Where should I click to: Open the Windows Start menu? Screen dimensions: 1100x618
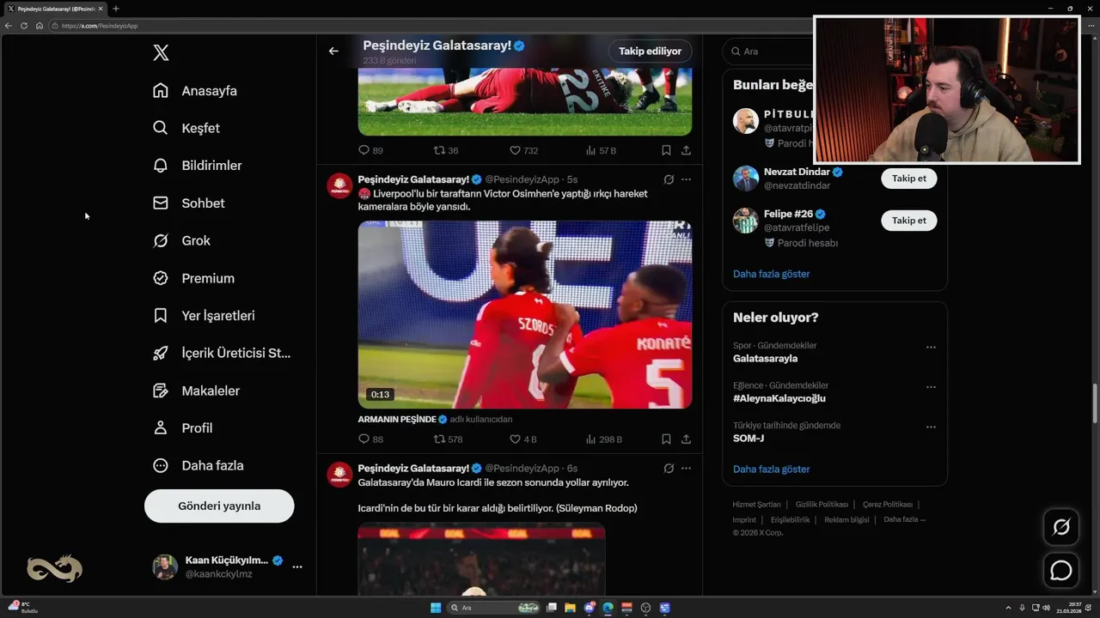coord(436,608)
